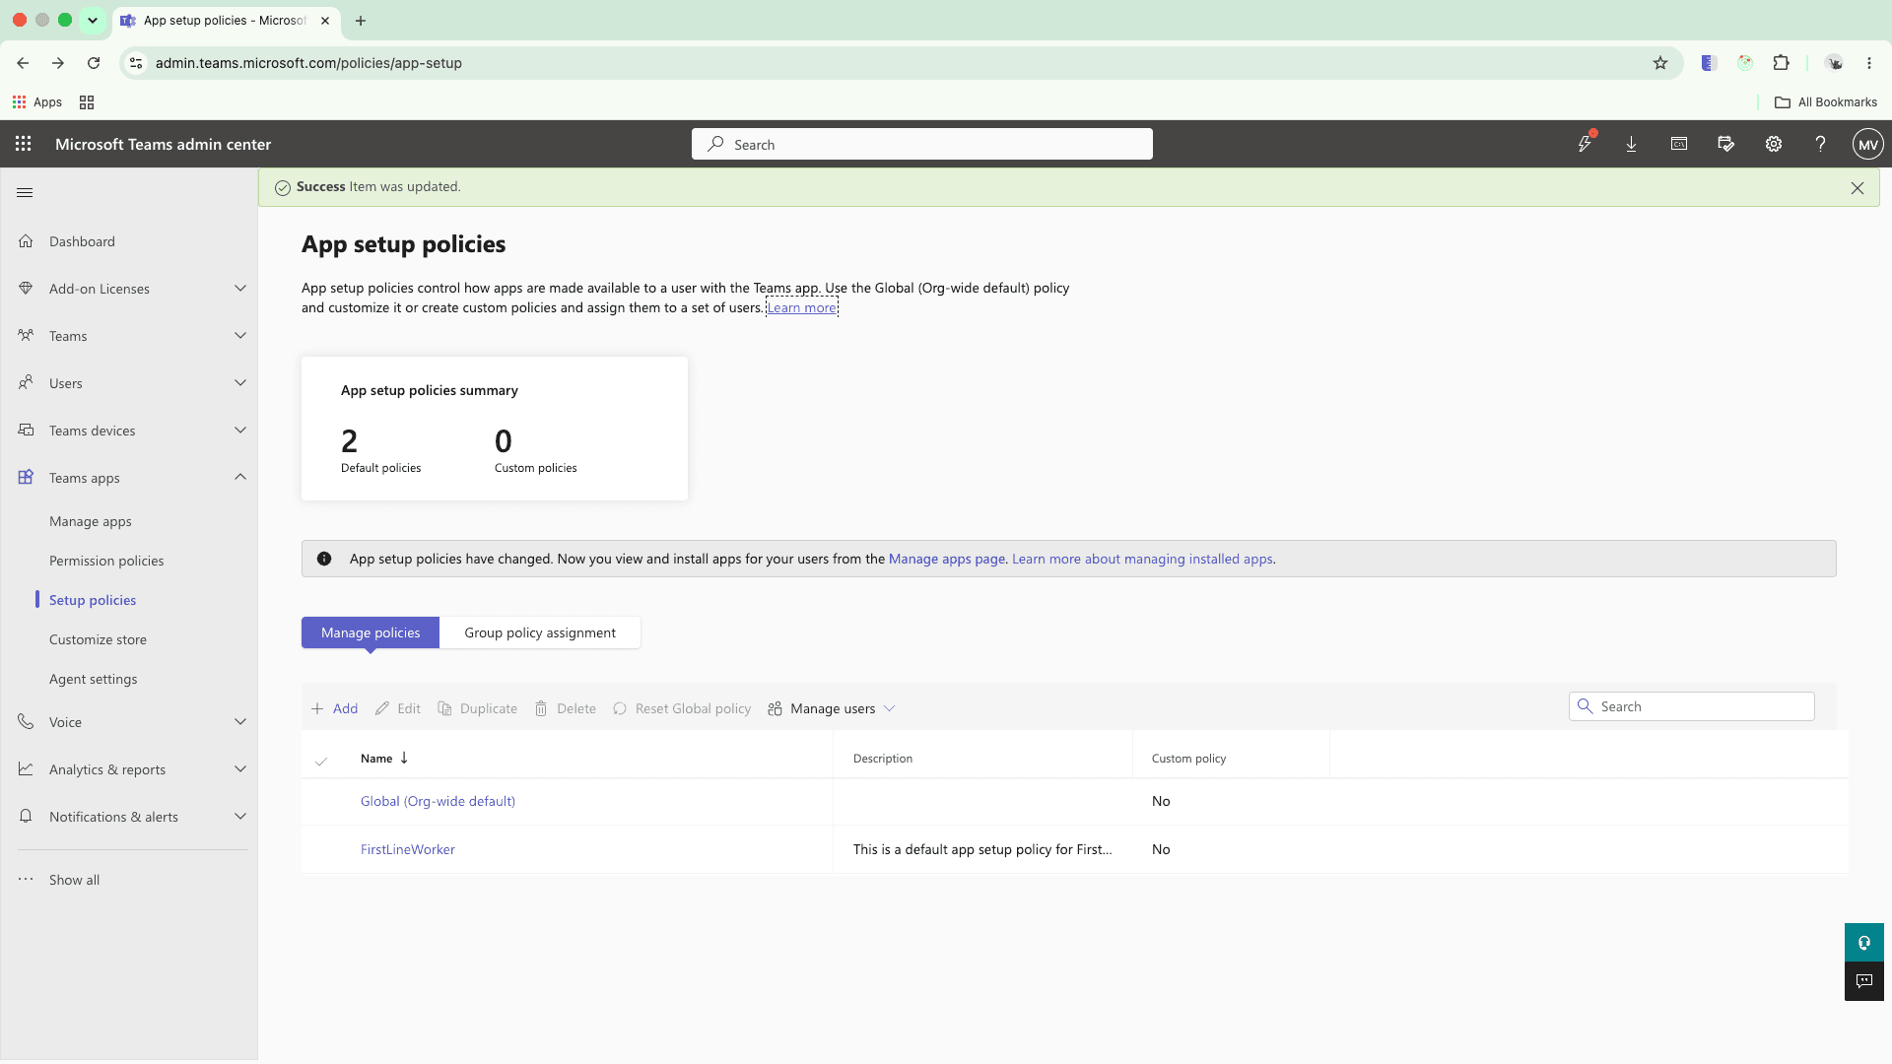Bookmark this page with the star icon

click(x=1660, y=63)
